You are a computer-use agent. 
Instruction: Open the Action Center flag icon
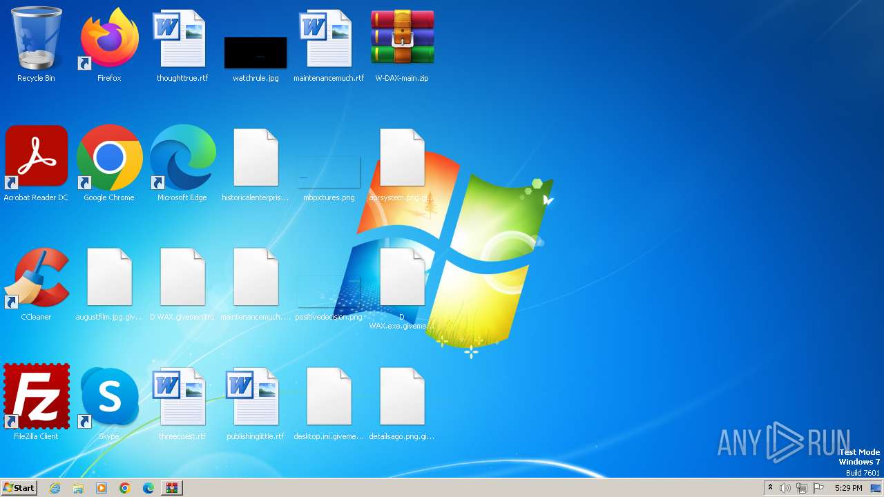pos(818,488)
